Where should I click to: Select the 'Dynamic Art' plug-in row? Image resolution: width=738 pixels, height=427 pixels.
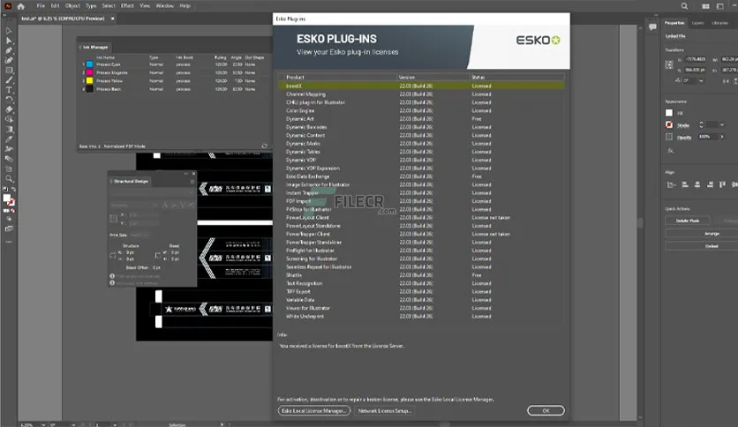click(421, 118)
